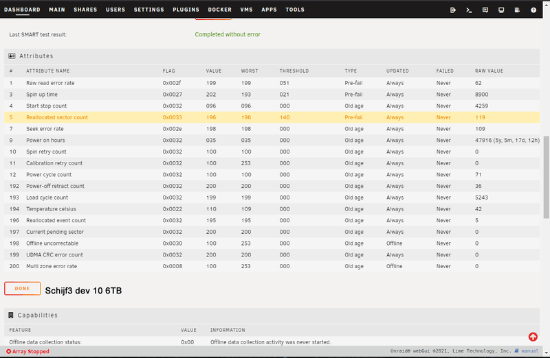The height and width of the screenshot is (358, 550).
Task: Click the Reallocated event count attribute
Action: (56, 220)
